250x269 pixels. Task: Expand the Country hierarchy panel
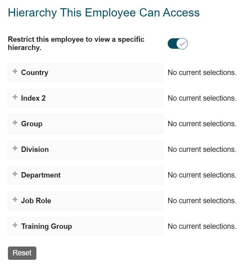coord(85,73)
